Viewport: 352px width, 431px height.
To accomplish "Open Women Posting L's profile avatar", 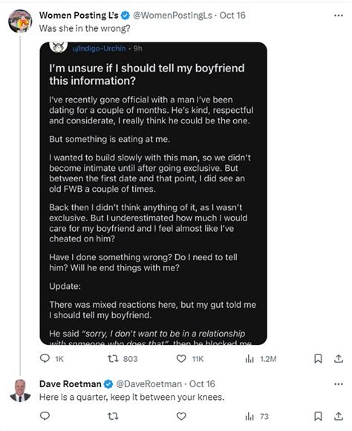I will [x=20, y=21].
